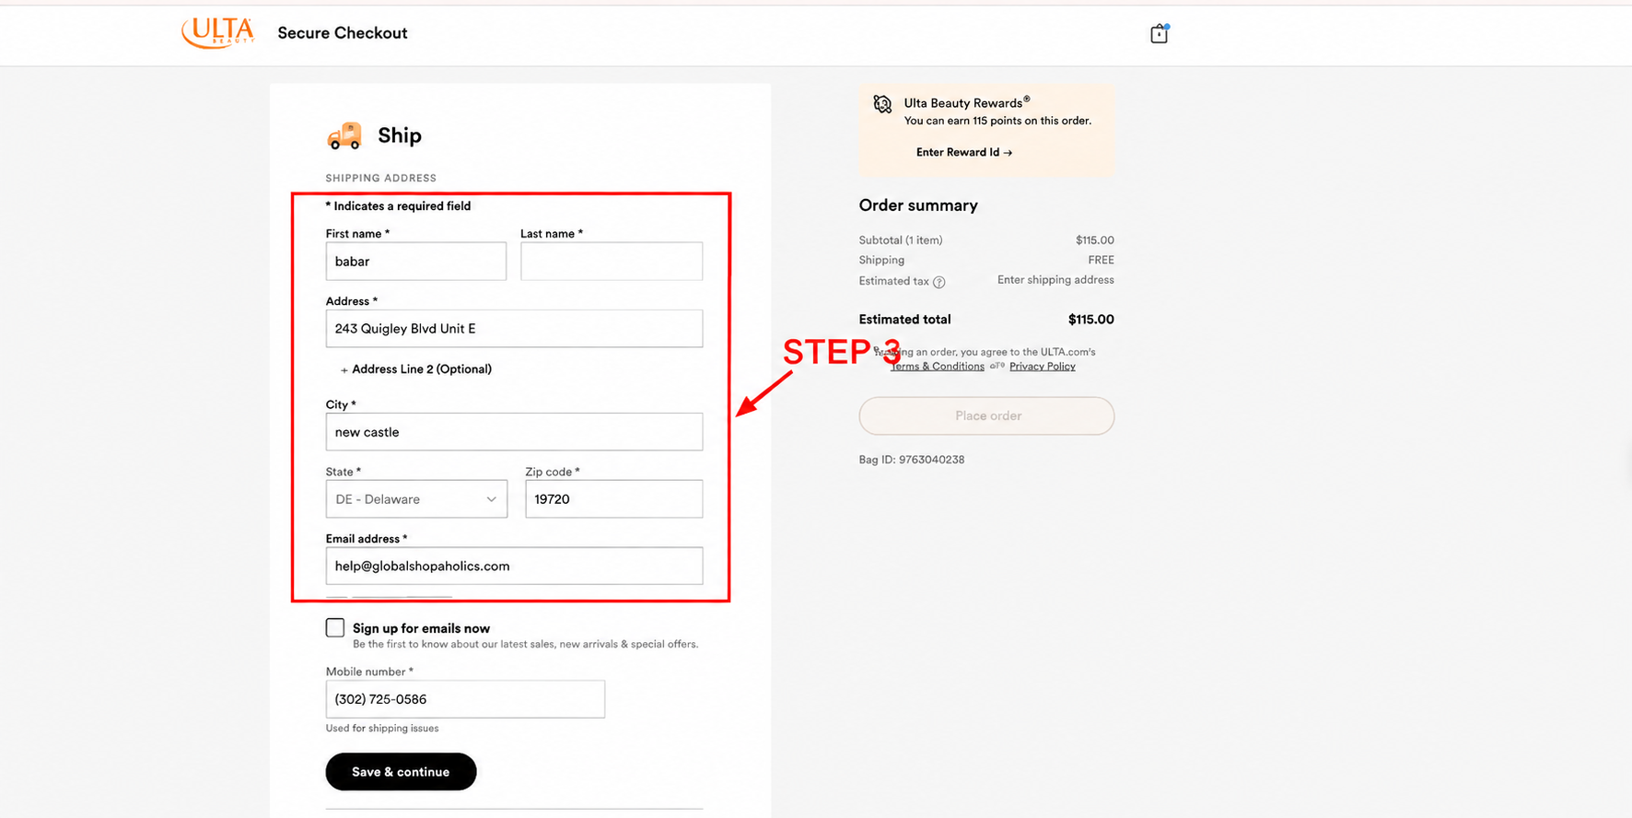Screen dimensions: 1632x818
Task: Click the Mobile number field
Action: pos(465,699)
